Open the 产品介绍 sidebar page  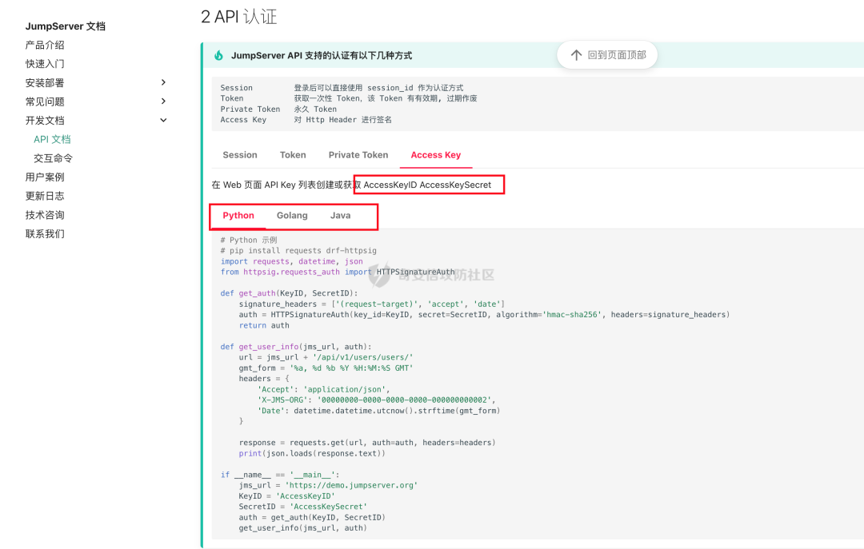click(45, 46)
